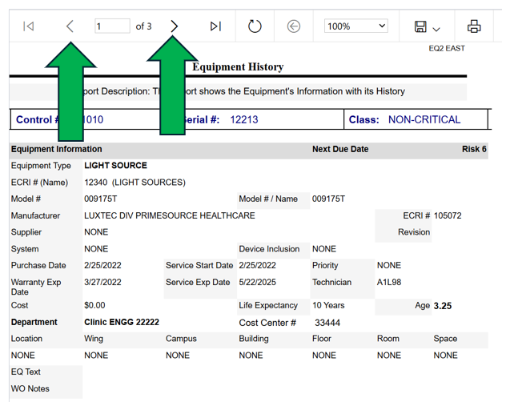Refresh the Equipment History report
Viewport: 506px width, 402px height.
(255, 26)
